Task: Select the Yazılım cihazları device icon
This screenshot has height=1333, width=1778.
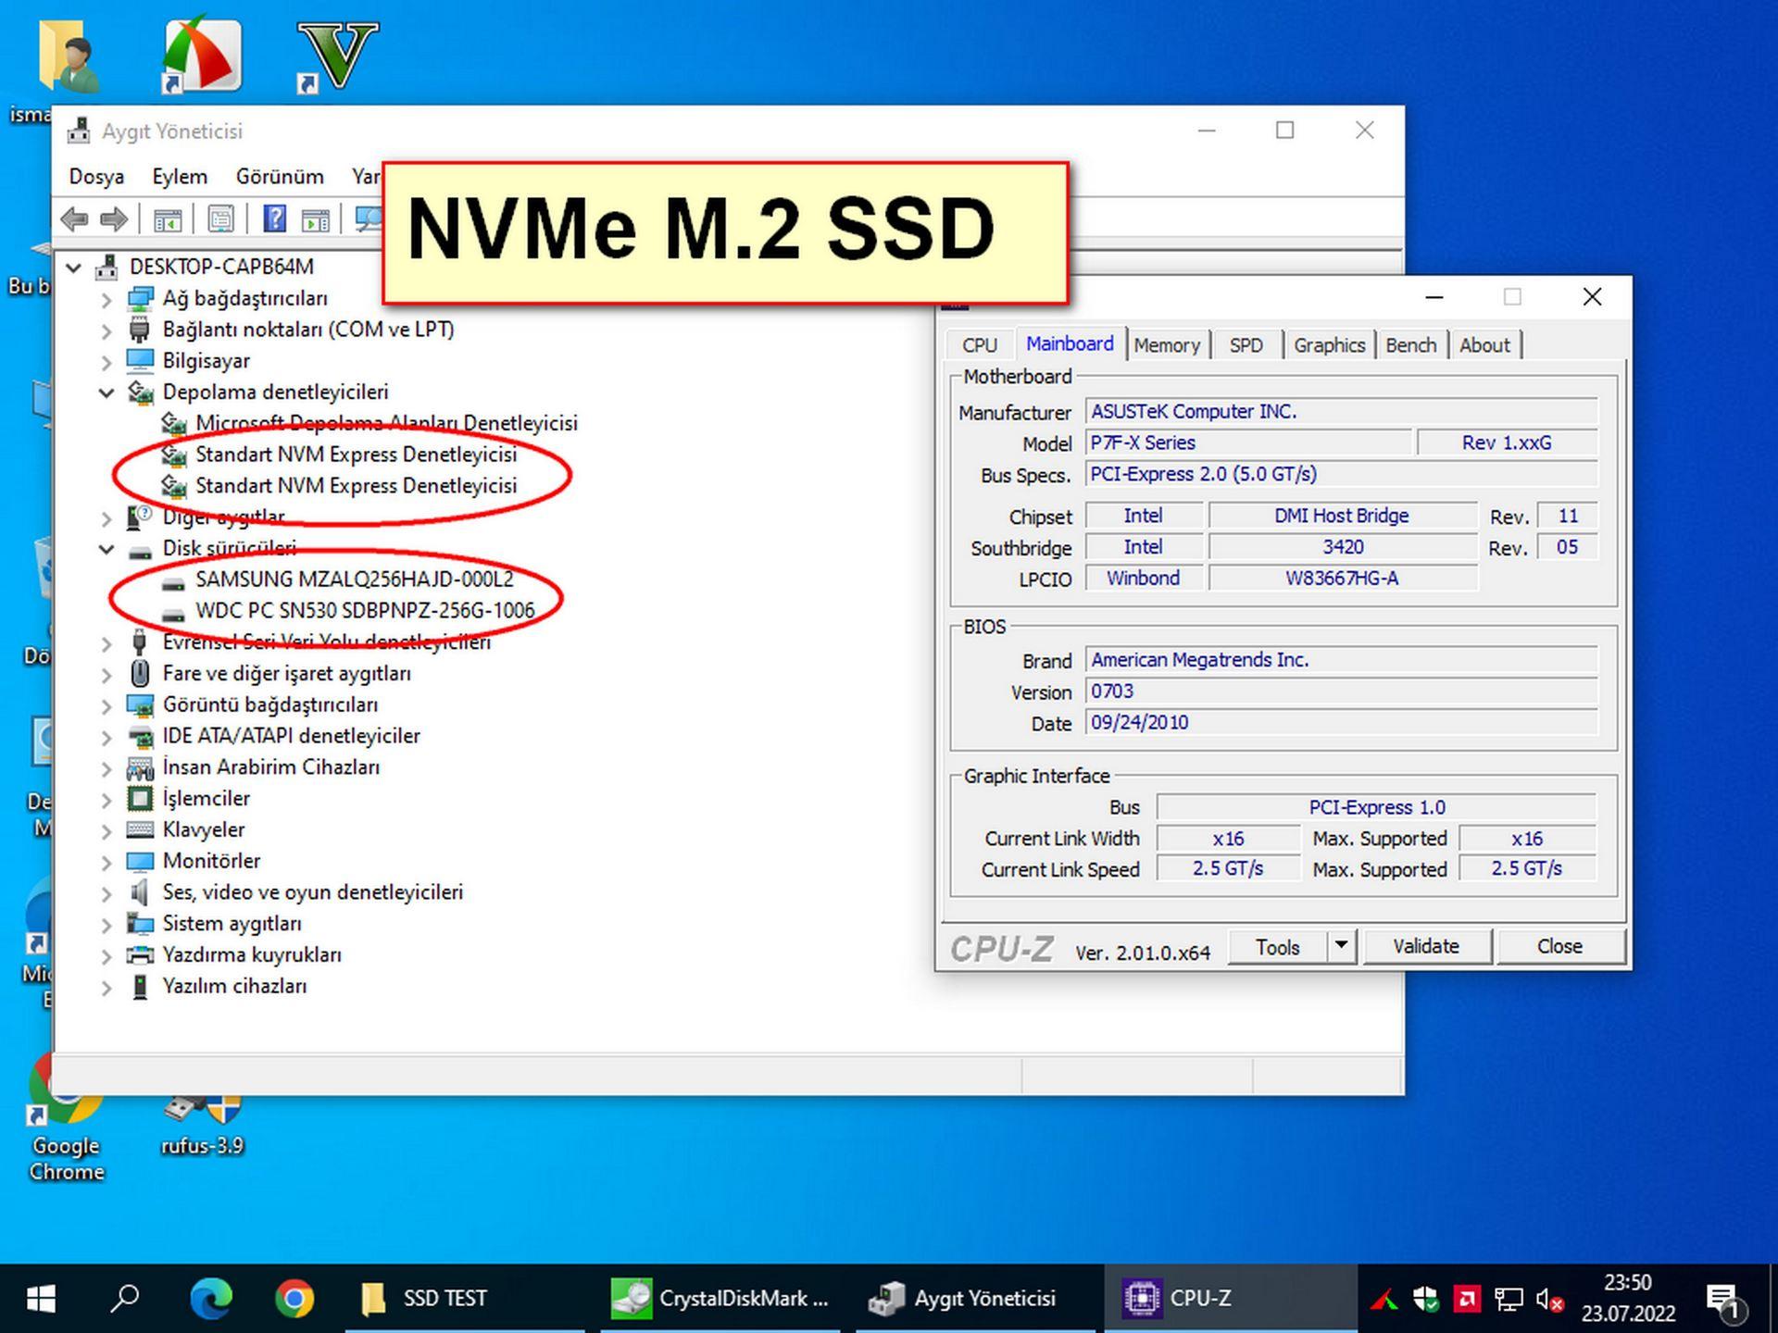Action: click(140, 986)
